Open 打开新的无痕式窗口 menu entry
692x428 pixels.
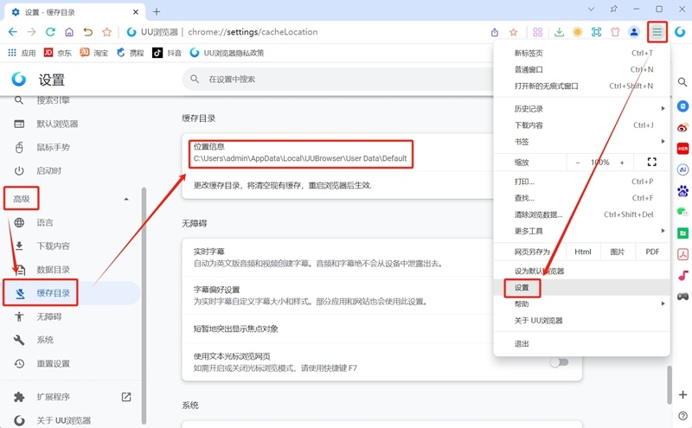pos(581,86)
